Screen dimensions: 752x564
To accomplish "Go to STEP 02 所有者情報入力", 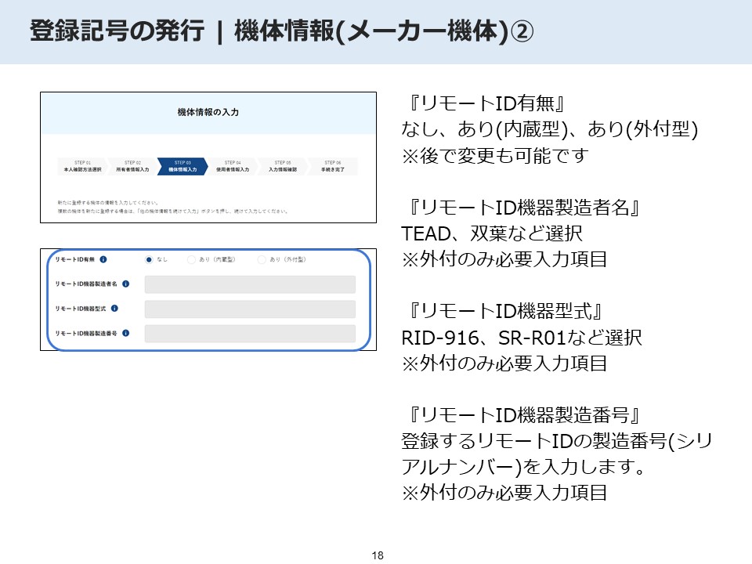I will tap(132, 166).
